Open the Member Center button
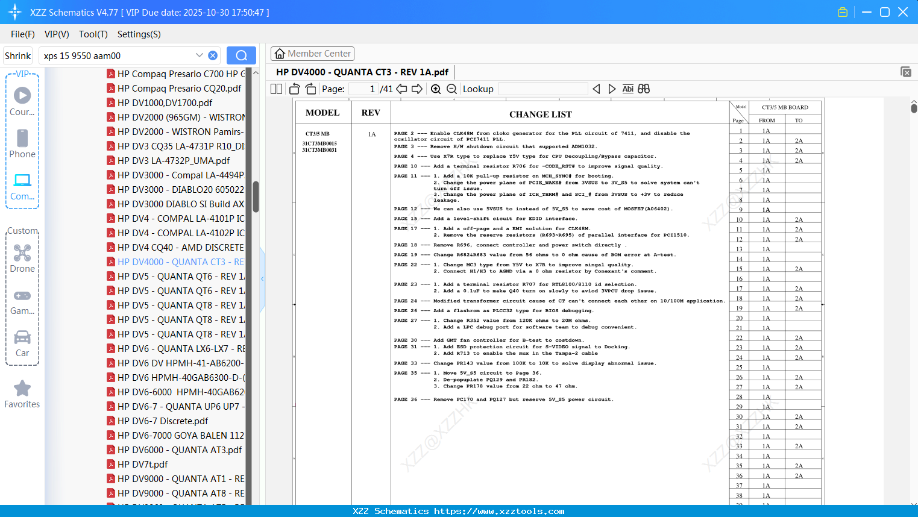This screenshot has height=517, width=918. [x=312, y=54]
